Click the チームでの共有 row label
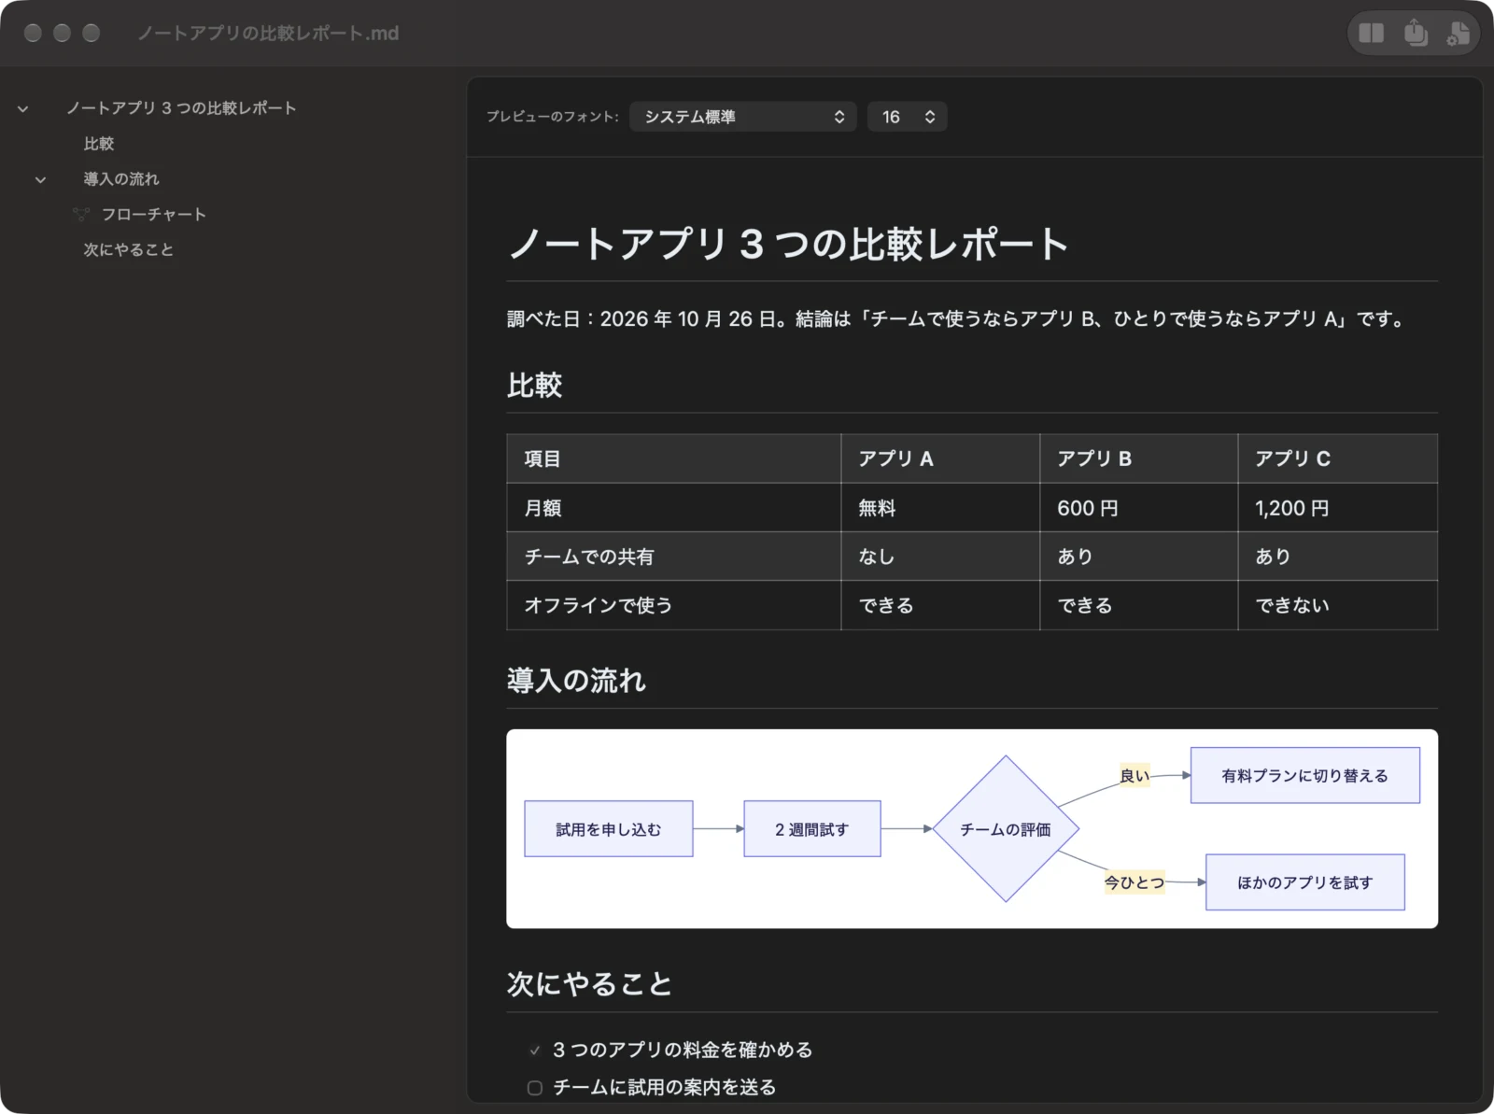Screen dimensions: 1494x1114 point(674,557)
